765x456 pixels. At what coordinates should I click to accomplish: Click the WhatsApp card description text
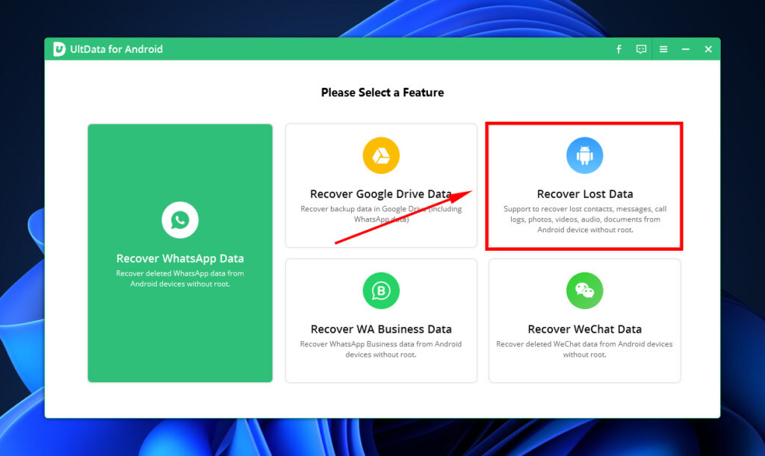[x=179, y=277]
